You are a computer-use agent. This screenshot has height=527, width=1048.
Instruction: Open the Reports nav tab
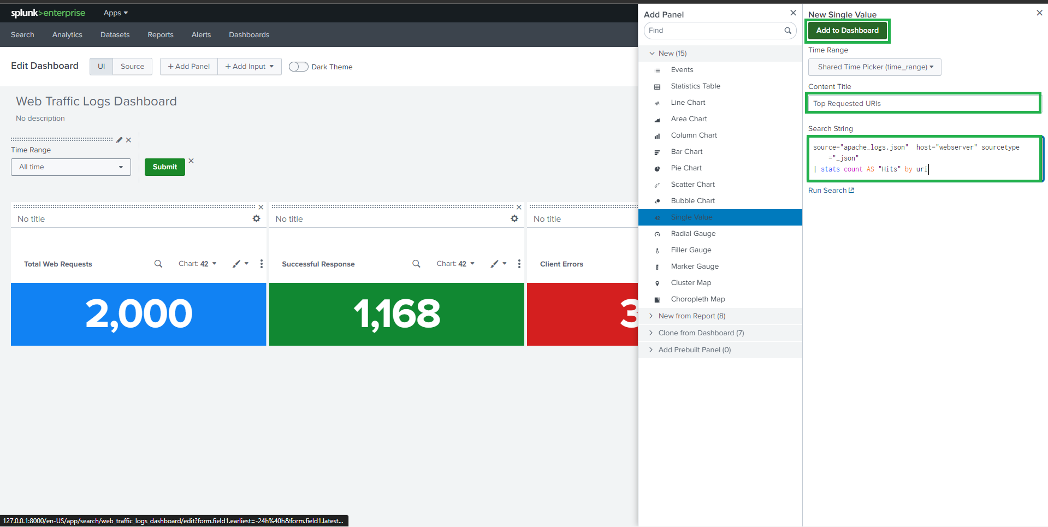161,35
